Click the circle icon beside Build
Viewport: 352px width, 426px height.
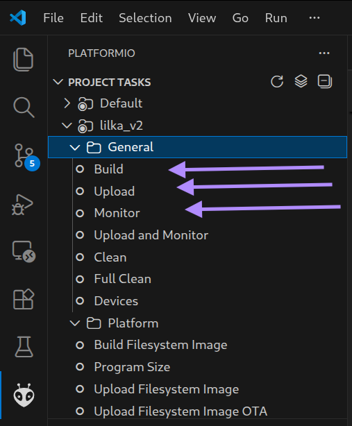point(80,169)
